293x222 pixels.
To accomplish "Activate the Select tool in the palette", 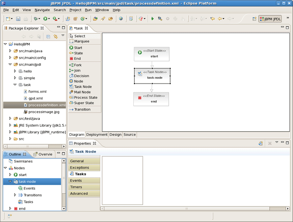I will click(x=80, y=35).
